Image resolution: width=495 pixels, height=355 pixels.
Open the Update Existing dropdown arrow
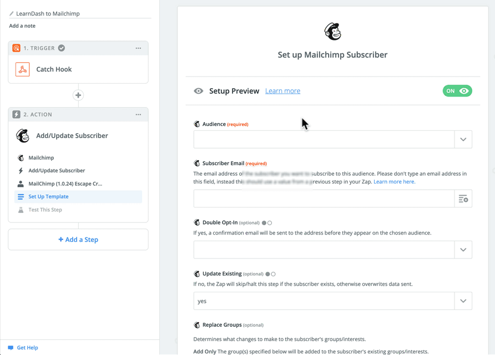pyautogui.click(x=463, y=301)
